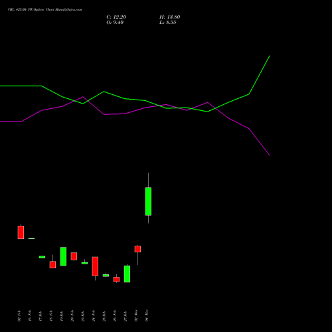
Task: Click the red candle above 20 Feb
Action: tap(74, 256)
